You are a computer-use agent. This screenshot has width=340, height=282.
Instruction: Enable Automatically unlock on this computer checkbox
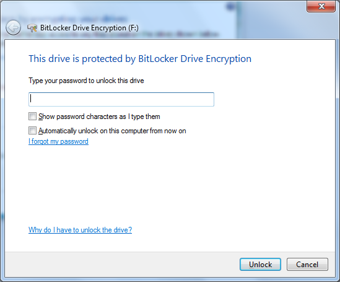(x=32, y=131)
